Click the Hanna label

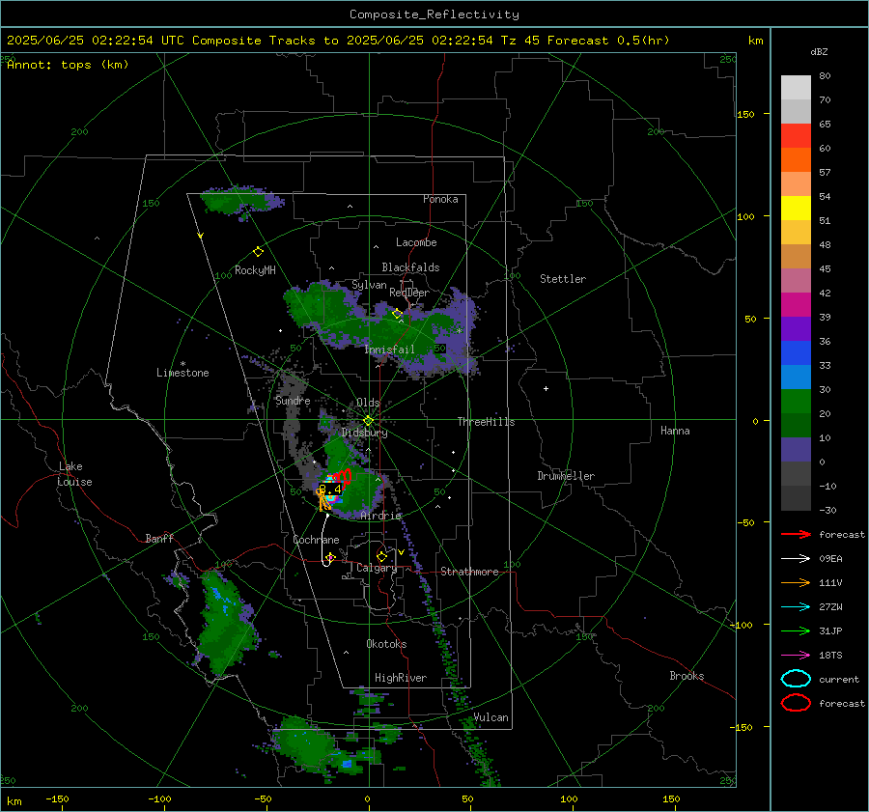[x=675, y=431]
